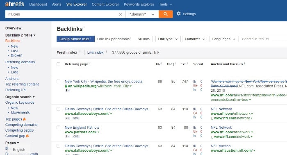287x155 pixels.
Task: Click the lock icon before en.wikipedia.org
Action: pos(66,86)
